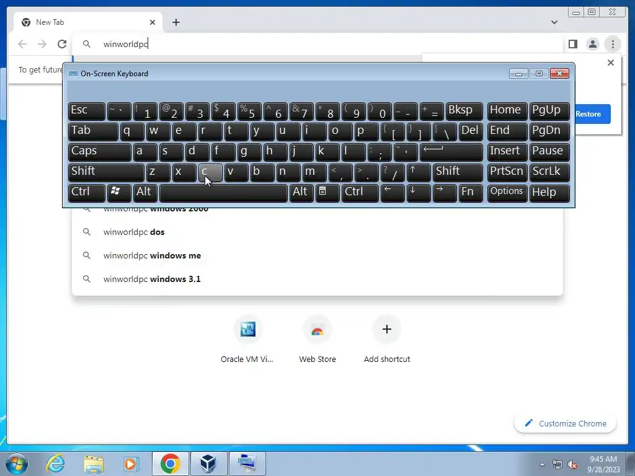Click the Del key

pyautogui.click(x=471, y=131)
